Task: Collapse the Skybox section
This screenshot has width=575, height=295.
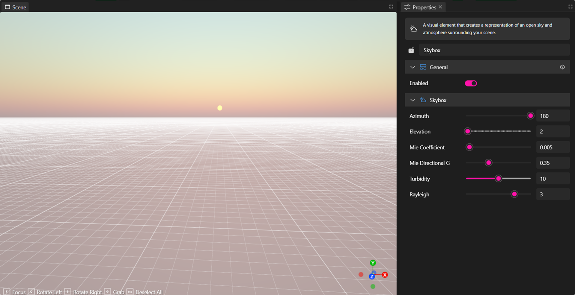Action: [412, 100]
